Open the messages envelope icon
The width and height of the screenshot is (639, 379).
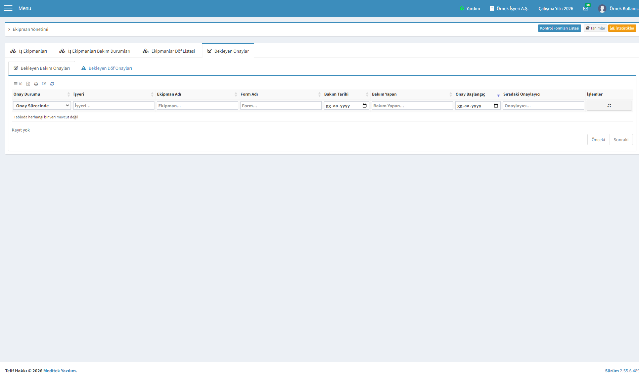tap(586, 8)
